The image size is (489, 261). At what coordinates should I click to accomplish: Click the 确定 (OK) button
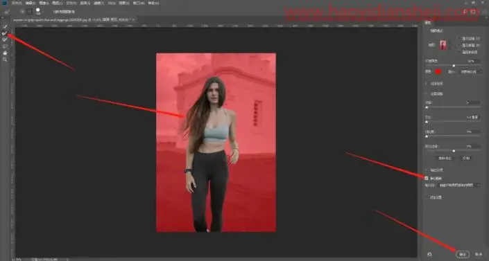point(463,255)
